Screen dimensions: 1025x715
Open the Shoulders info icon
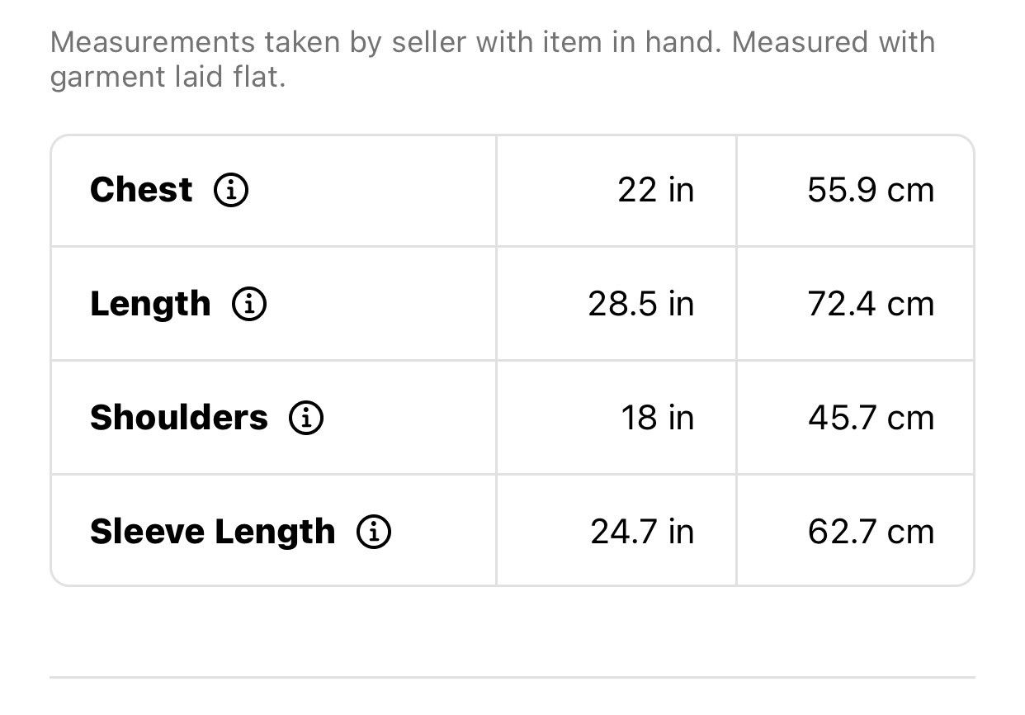click(x=306, y=419)
